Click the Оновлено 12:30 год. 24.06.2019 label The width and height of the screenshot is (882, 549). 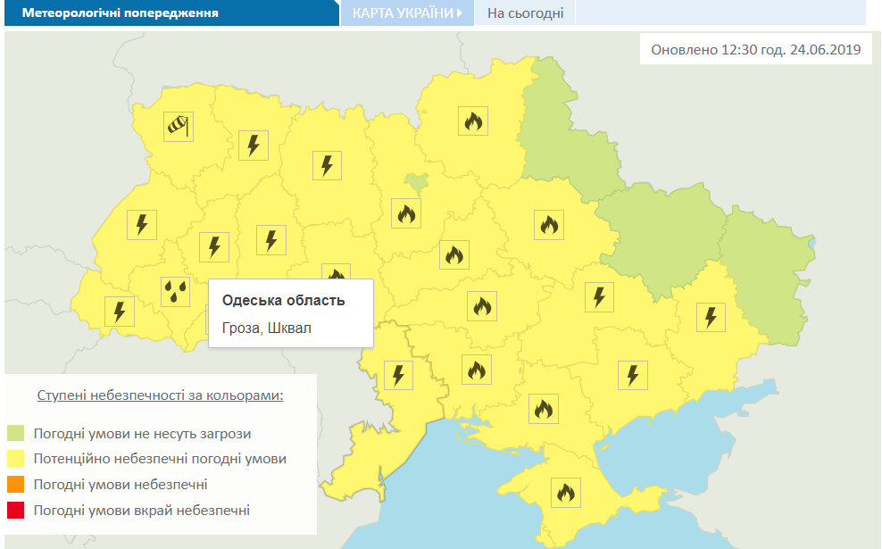click(756, 49)
